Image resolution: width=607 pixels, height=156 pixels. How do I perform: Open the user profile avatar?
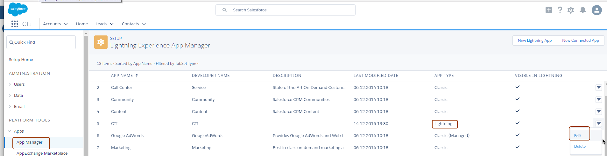[x=597, y=10]
